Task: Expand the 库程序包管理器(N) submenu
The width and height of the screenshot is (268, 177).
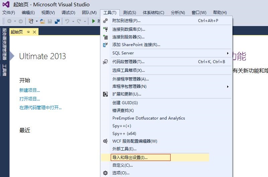Action: 228,86
